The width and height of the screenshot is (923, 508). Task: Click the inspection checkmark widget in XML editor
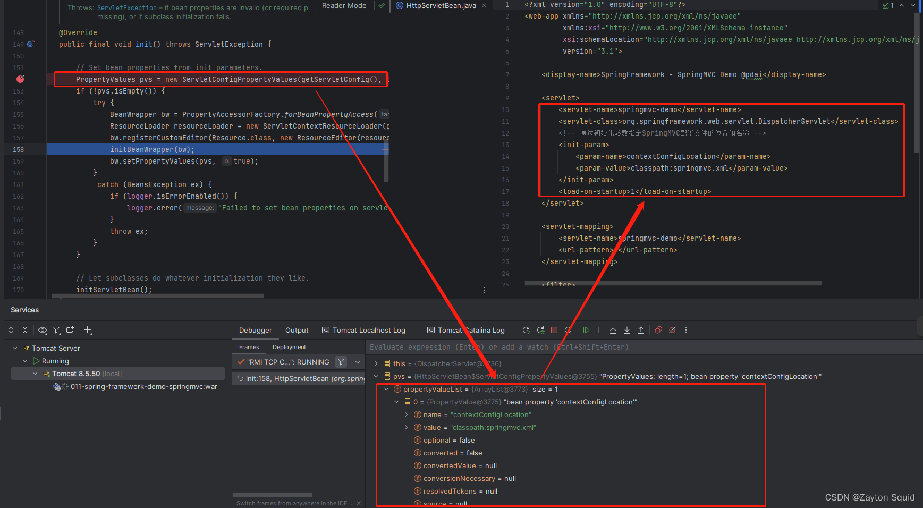(888, 5)
